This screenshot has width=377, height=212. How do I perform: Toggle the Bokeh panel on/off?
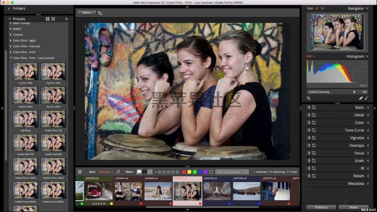[x=309, y=176]
